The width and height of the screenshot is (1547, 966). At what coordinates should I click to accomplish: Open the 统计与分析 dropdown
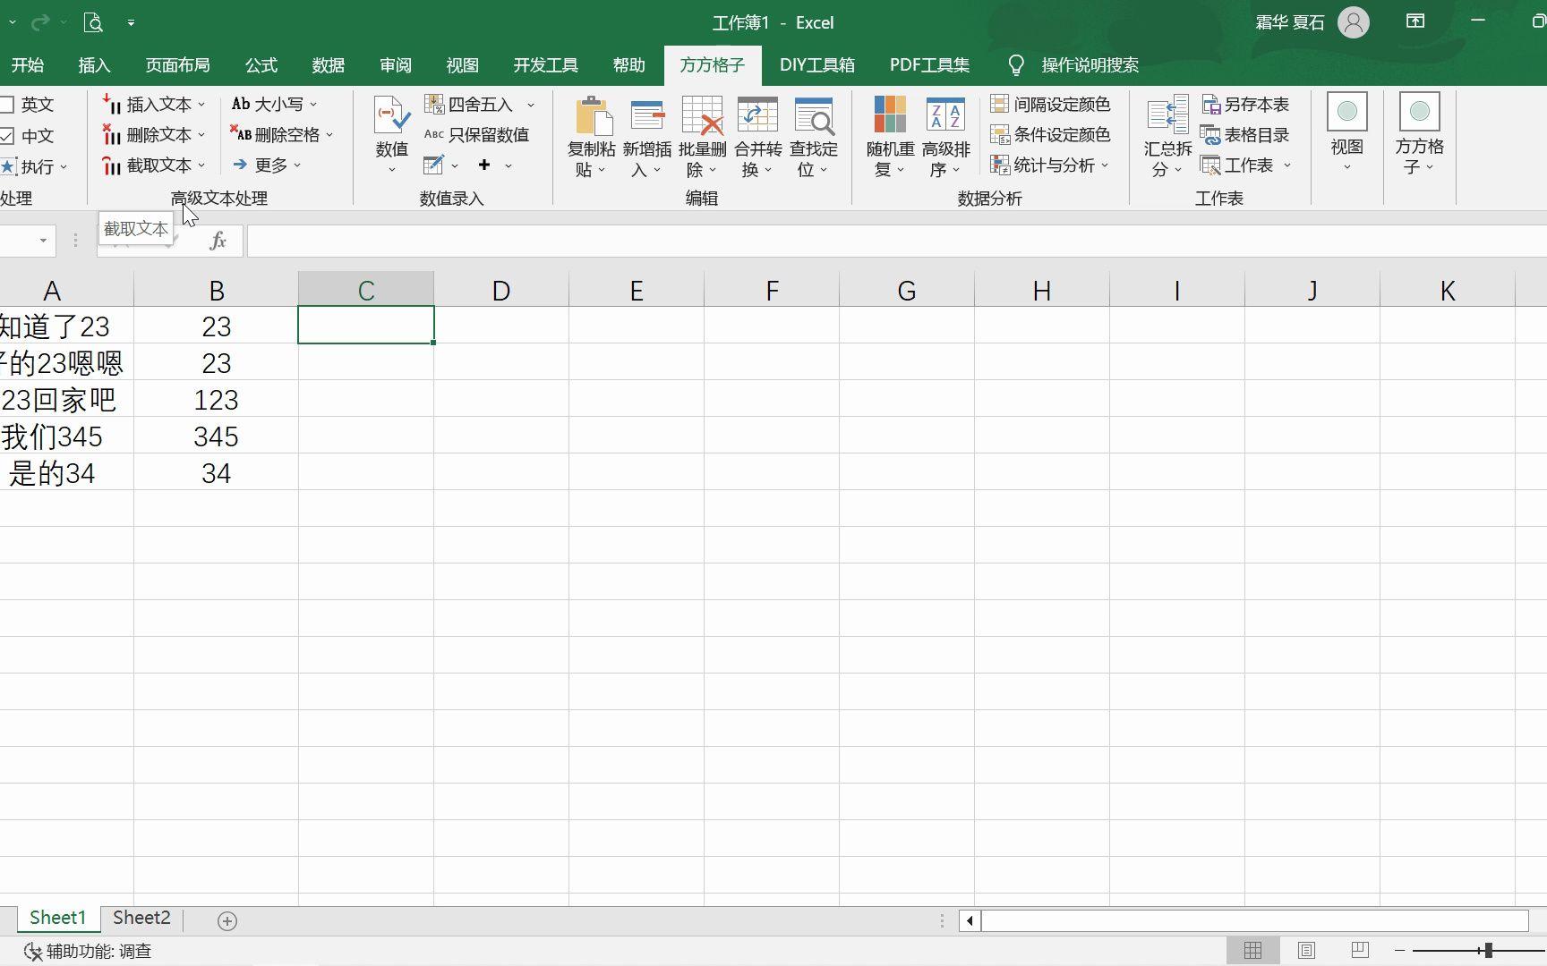point(1050,165)
